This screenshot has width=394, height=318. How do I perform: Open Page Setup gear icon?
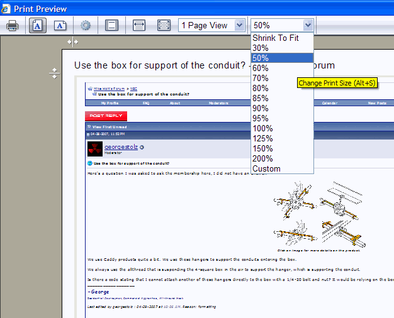[86, 25]
